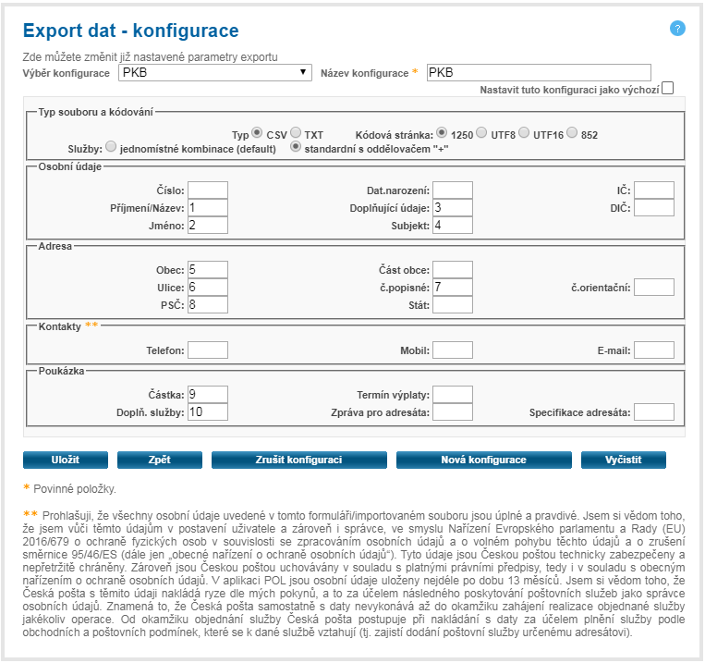Image resolution: width=705 pixels, height=663 pixels.
Task: Click the E-mail input field
Action: 653,350
